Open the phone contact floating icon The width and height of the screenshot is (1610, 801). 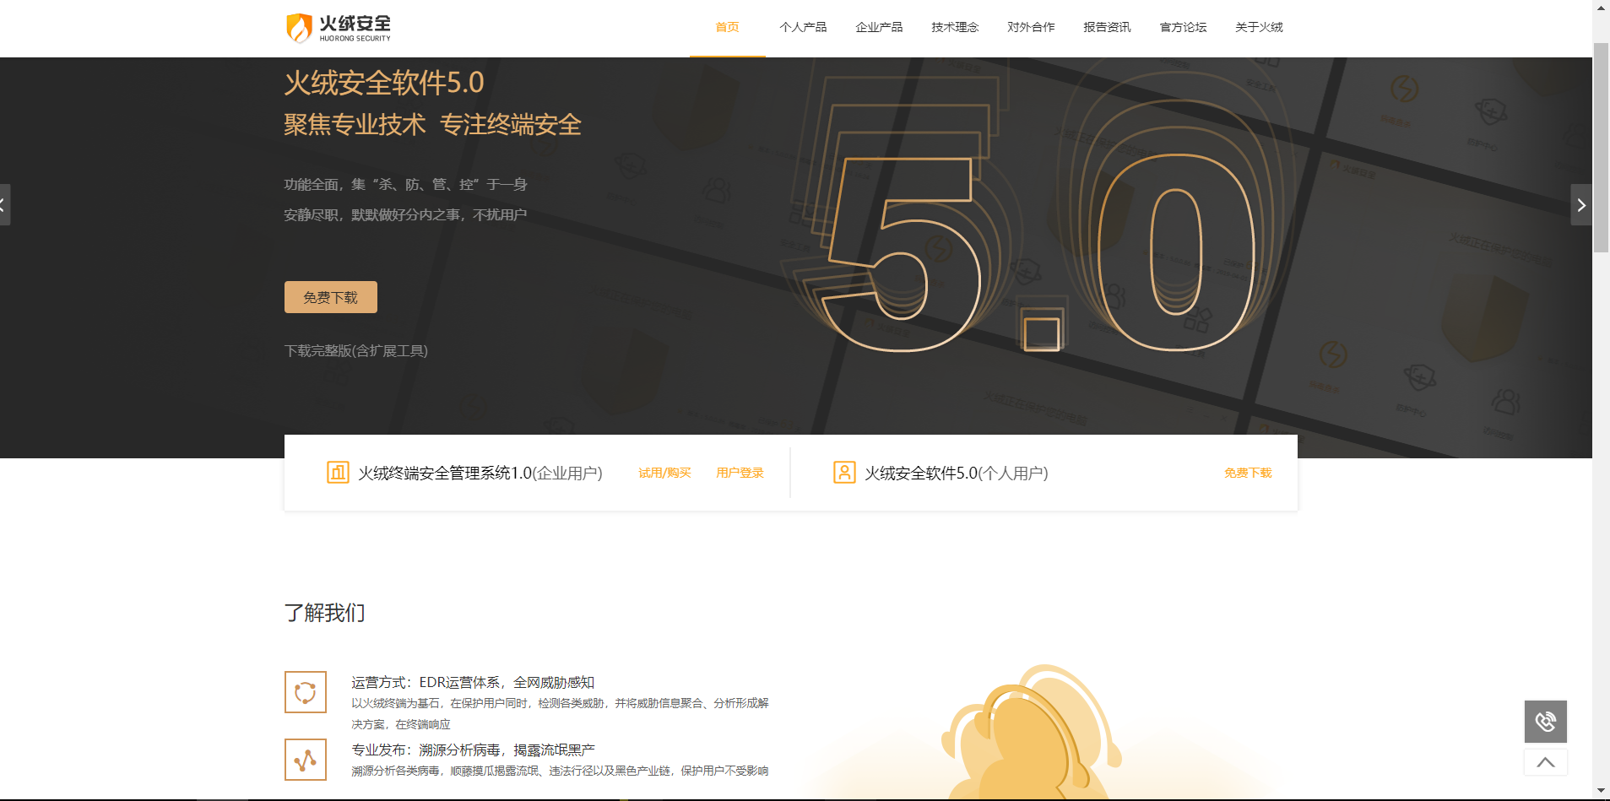coord(1546,722)
